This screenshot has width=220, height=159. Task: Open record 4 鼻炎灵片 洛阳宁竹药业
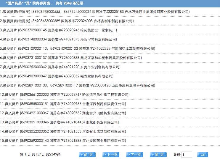click(x=59, y=39)
